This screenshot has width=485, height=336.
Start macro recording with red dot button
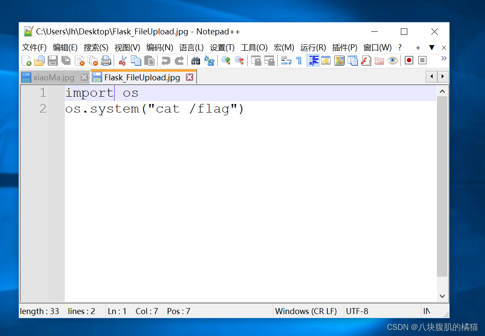pyautogui.click(x=409, y=61)
